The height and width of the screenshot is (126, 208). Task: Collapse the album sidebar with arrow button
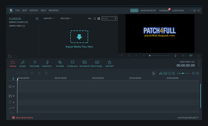37,19
